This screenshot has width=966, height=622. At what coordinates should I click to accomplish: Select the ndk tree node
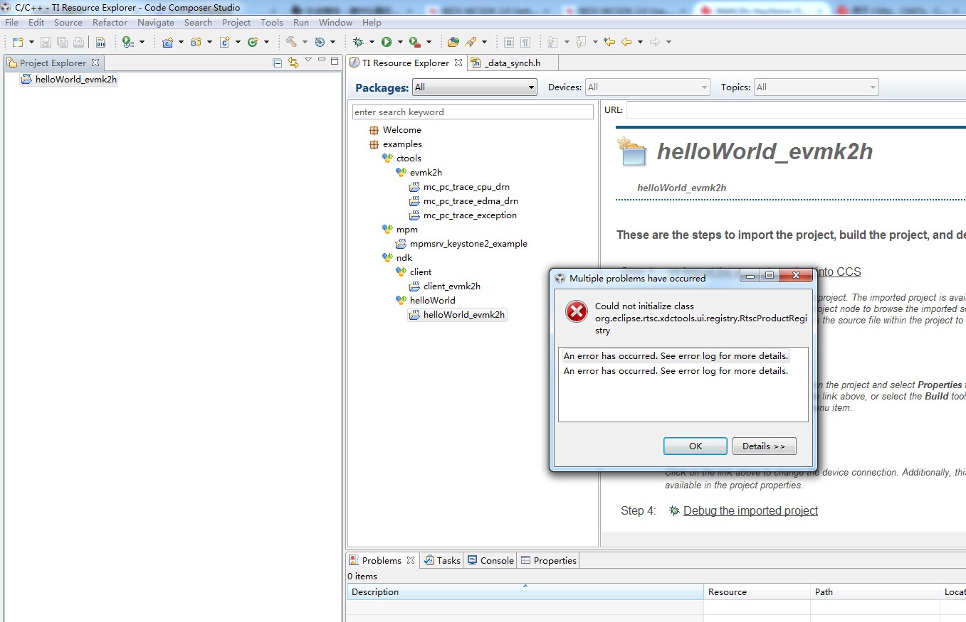404,257
